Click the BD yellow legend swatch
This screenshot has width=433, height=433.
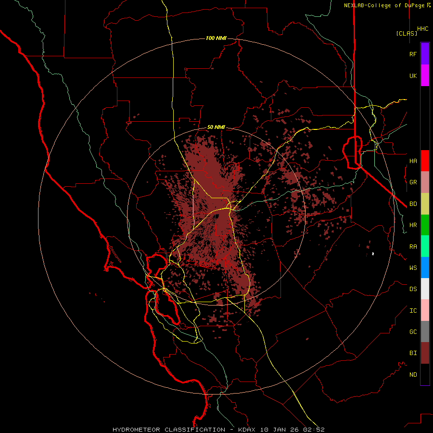[425, 204]
